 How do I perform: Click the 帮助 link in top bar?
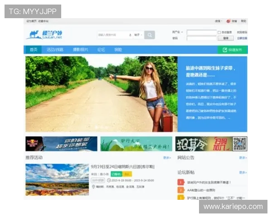point(243,21)
